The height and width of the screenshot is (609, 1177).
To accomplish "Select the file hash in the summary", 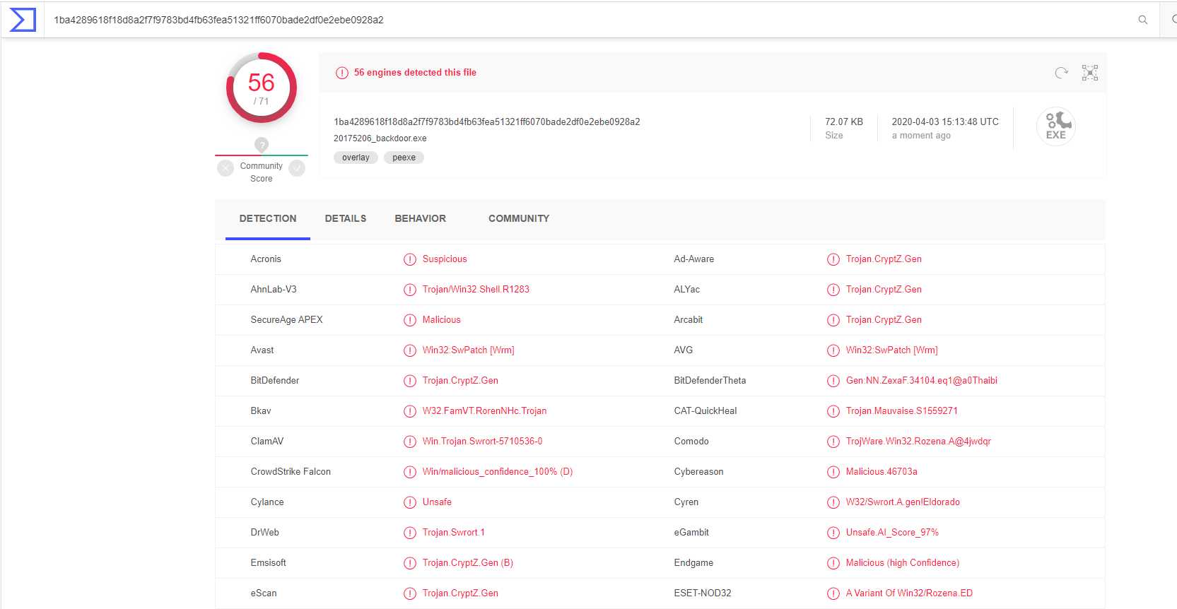I will point(487,122).
